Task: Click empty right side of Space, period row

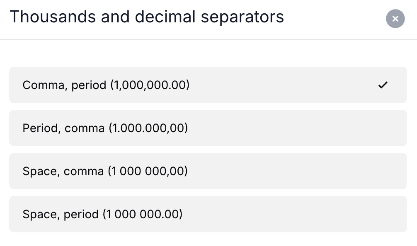Action: click(x=332, y=214)
